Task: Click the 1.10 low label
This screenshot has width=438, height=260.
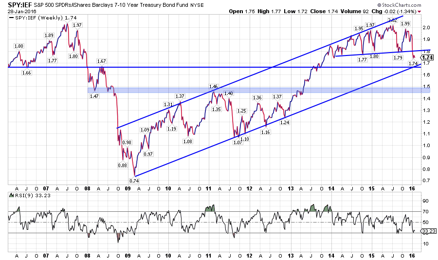Action: click(x=245, y=139)
